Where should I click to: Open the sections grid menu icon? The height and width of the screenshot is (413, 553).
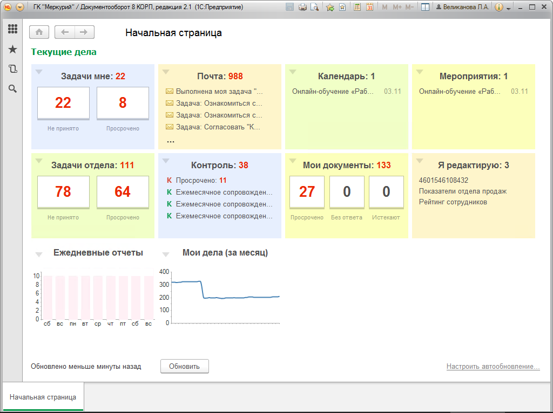pos(13,29)
